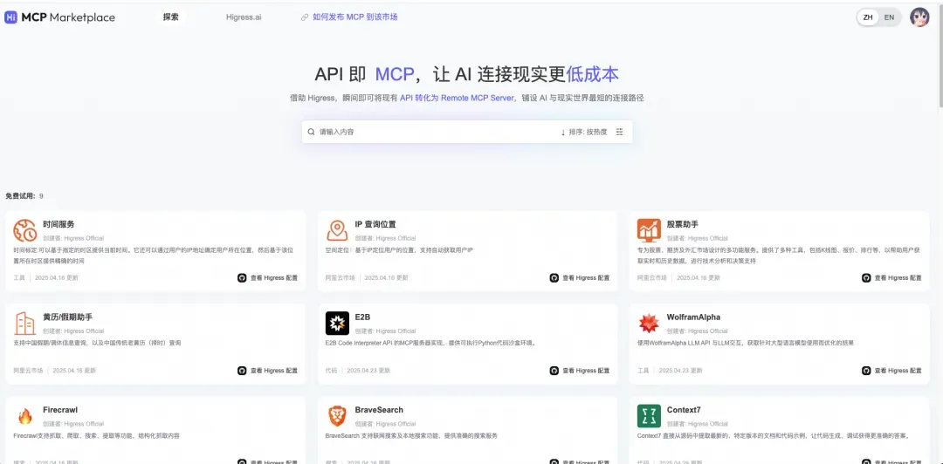Click 查看 Higress 配置 on 黄历/假期助手 card
Screen dimensions: 943x464
point(273,371)
